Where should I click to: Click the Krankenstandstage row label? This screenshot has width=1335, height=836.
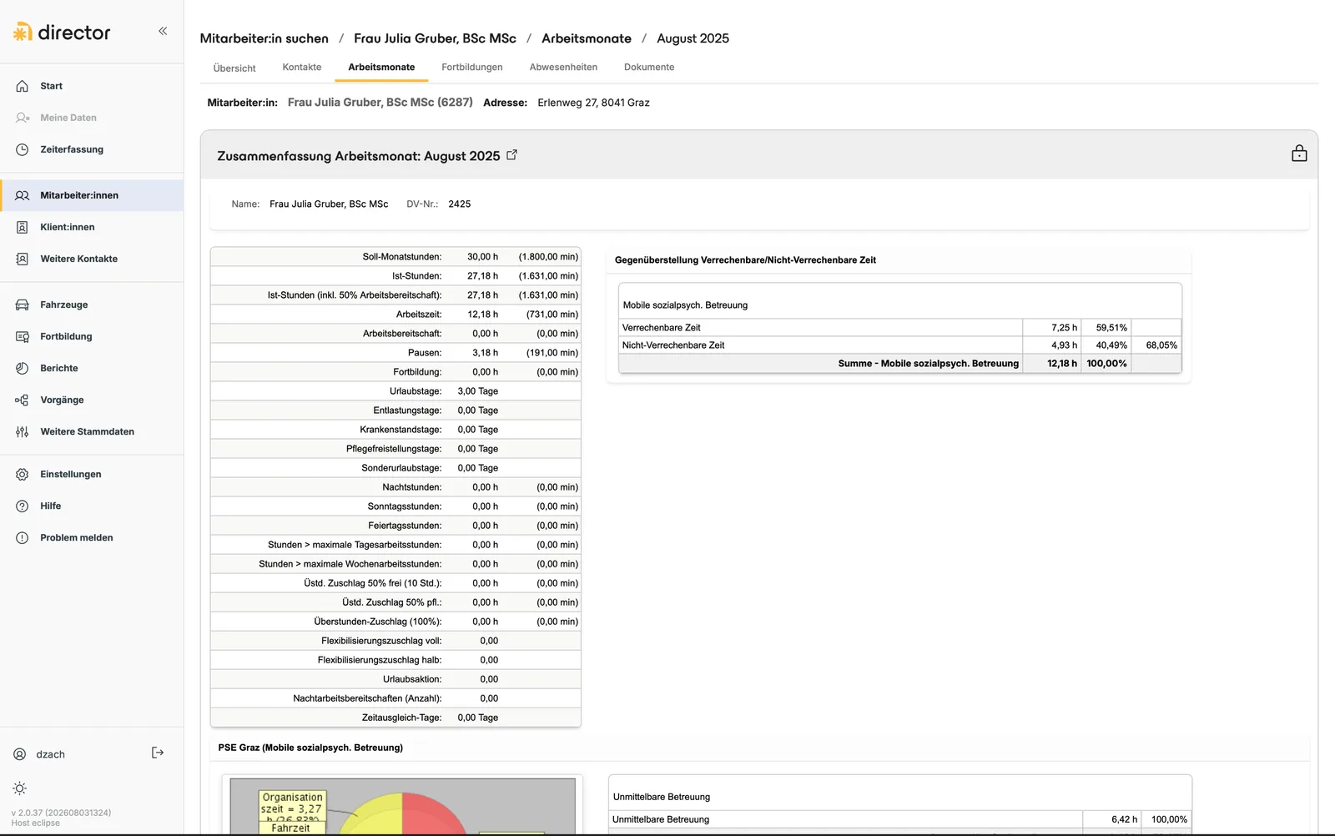pyautogui.click(x=400, y=430)
